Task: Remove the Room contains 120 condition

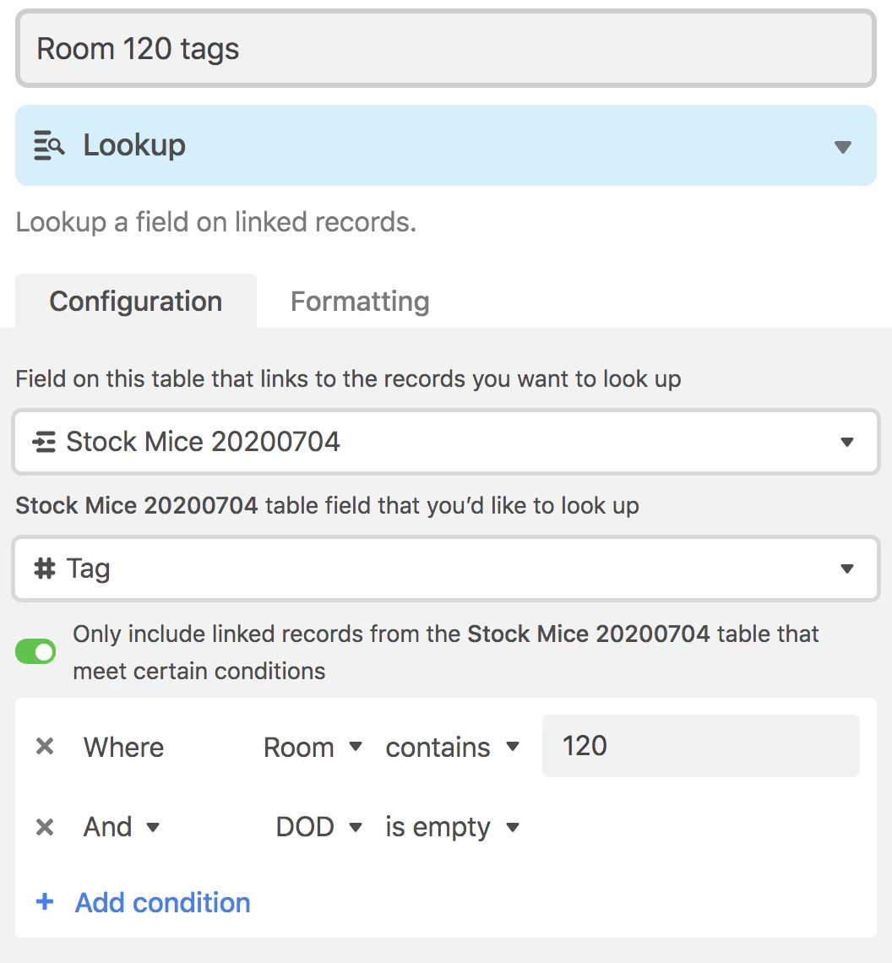Action: pos(45,747)
